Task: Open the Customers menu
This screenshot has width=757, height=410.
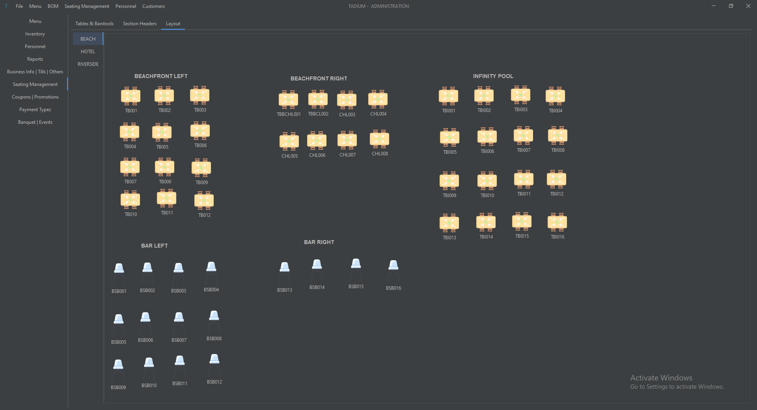Action: coord(153,6)
